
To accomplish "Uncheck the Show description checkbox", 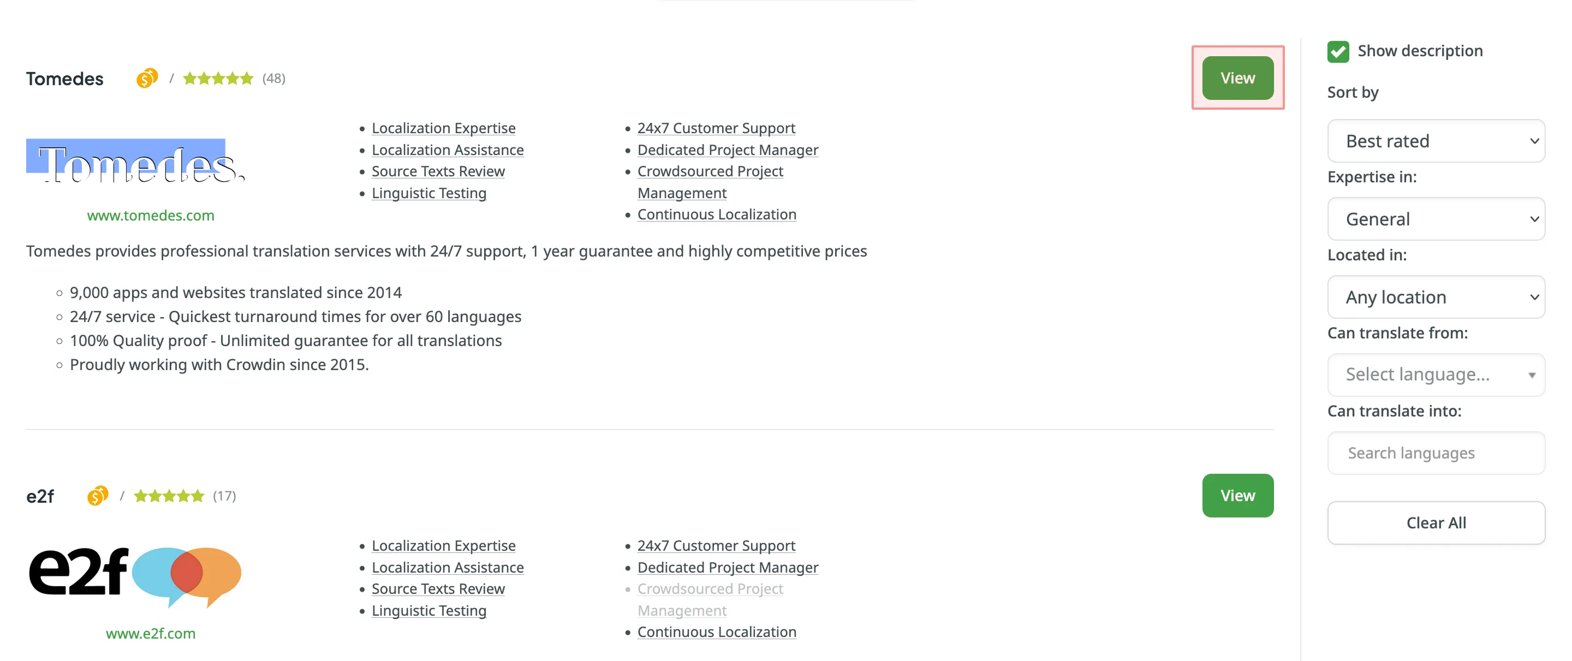I will (x=1338, y=51).
